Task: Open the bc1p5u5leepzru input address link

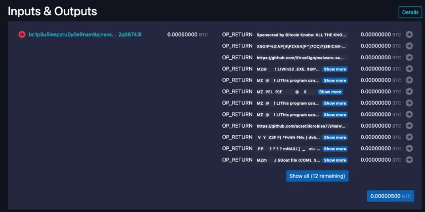Action: click(85, 35)
